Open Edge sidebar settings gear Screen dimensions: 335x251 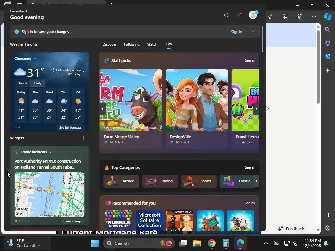click(328, 228)
